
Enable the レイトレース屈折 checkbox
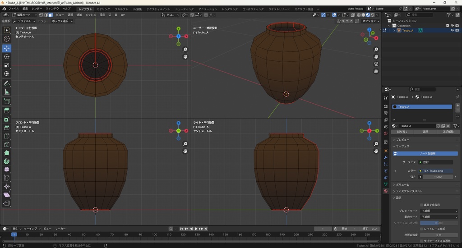421,229
